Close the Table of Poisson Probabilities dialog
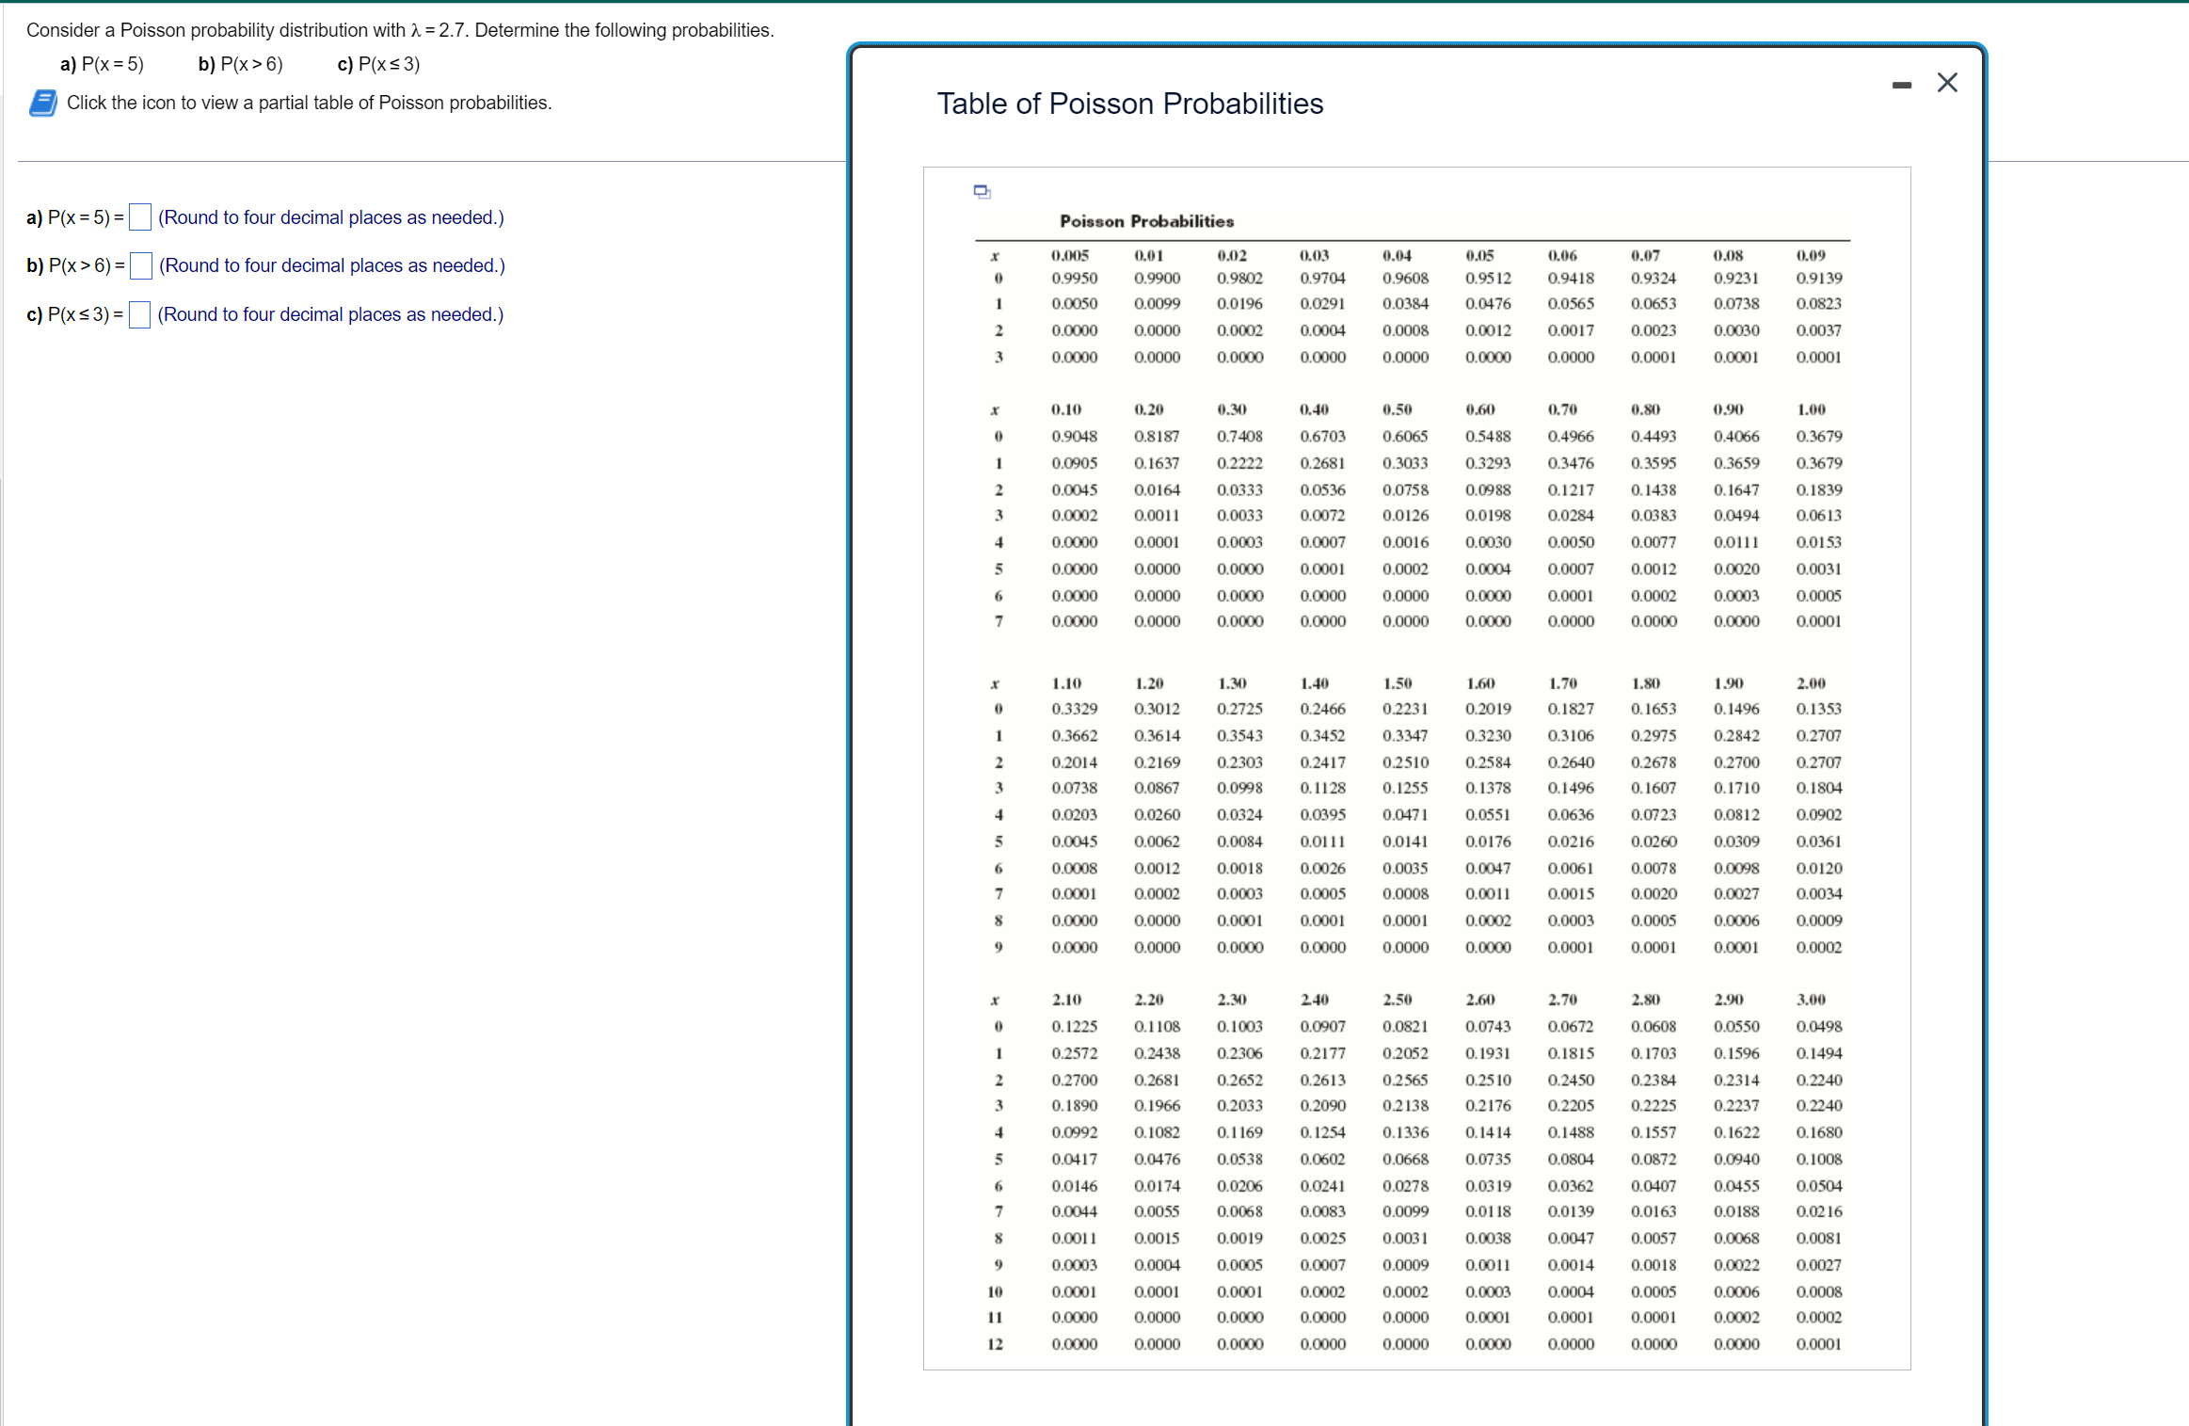The image size is (2189, 1426). coord(1947,83)
